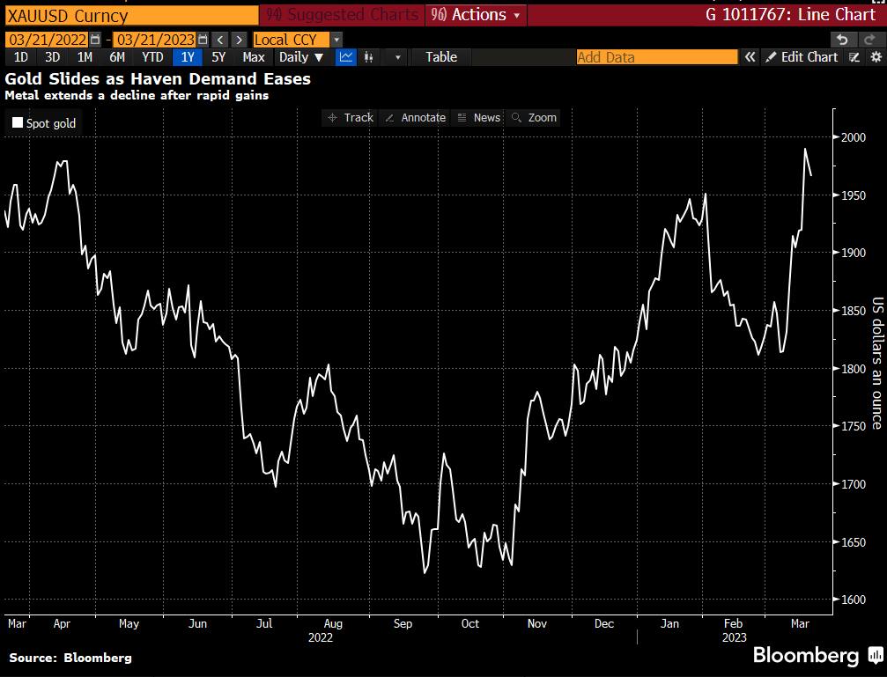Open chart type options dropdown arrow
The width and height of the screenshot is (887, 677).
click(397, 57)
